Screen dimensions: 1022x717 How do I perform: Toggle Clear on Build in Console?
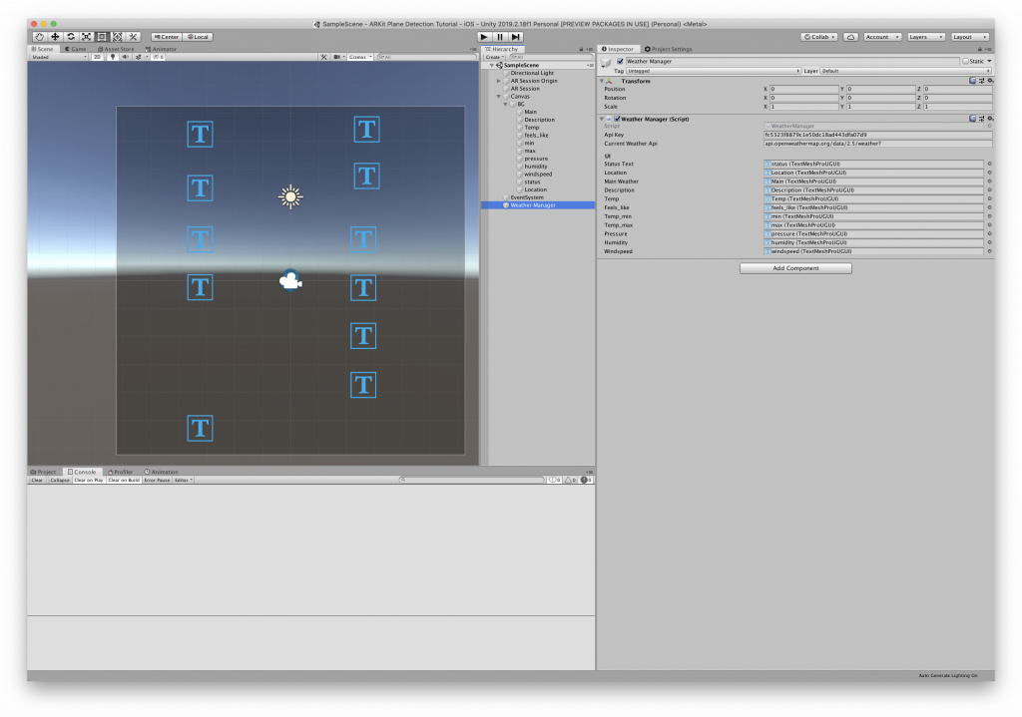124,480
